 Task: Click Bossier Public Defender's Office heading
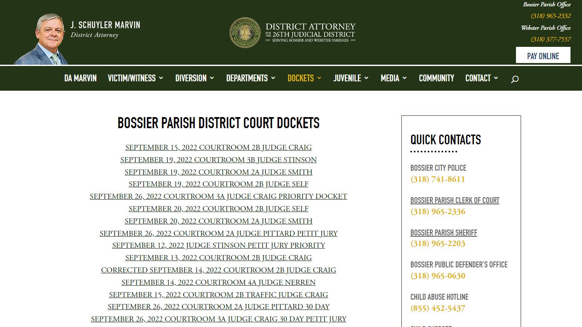tap(459, 264)
